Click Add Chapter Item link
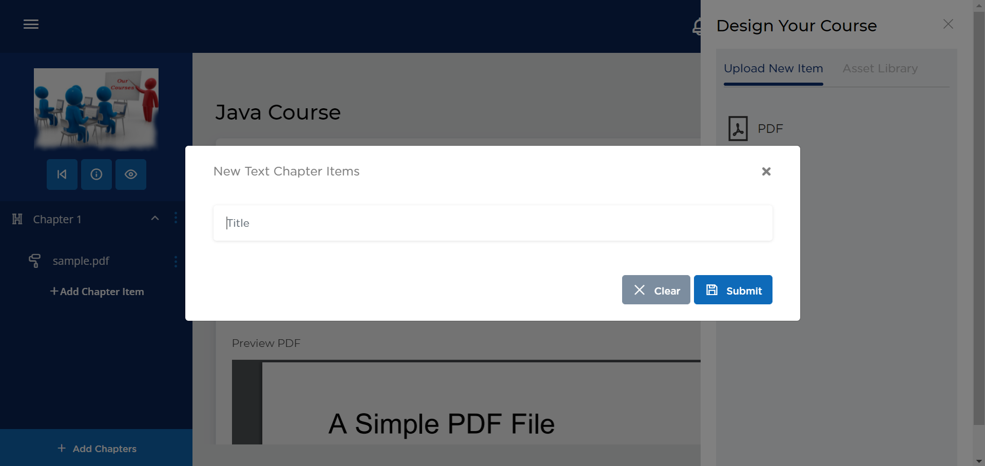The width and height of the screenshot is (985, 466). click(x=97, y=292)
